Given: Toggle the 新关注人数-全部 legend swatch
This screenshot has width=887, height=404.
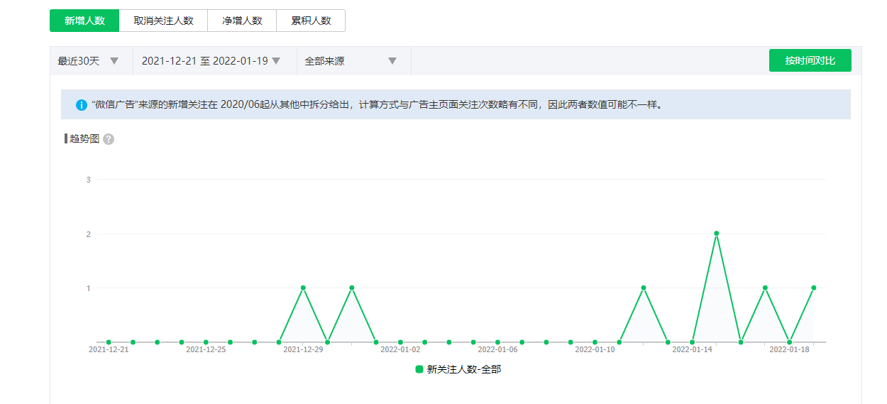Looking at the screenshot, I should (419, 369).
